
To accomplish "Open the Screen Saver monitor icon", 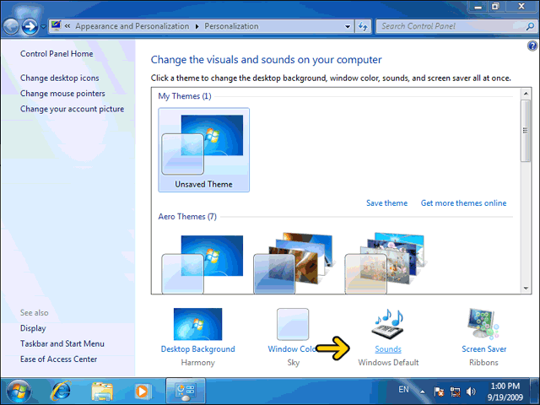I will (483, 323).
